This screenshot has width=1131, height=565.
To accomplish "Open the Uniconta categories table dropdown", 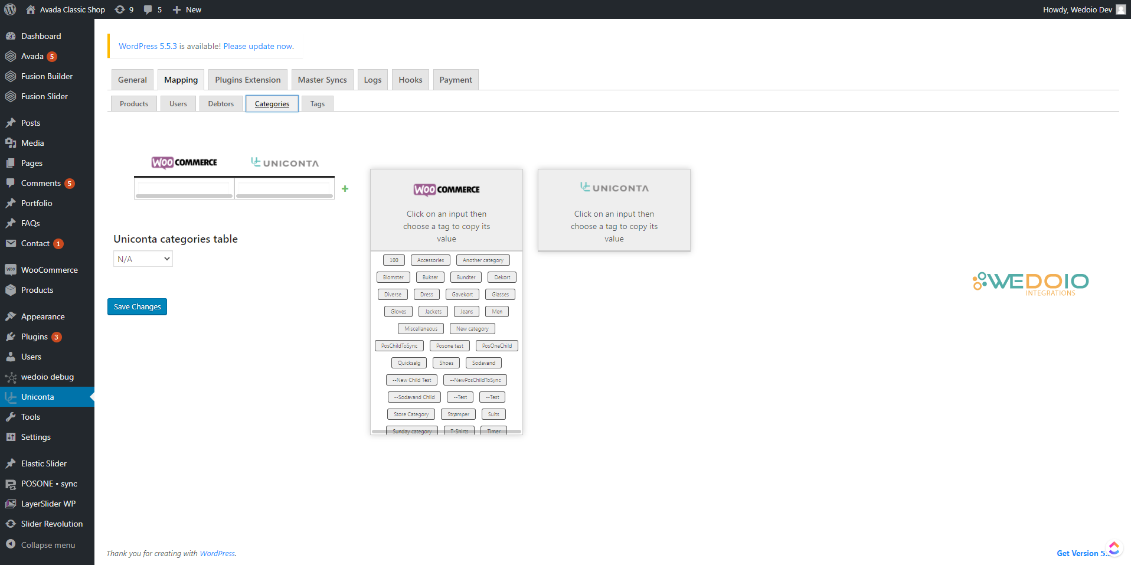I will pyautogui.click(x=143, y=259).
